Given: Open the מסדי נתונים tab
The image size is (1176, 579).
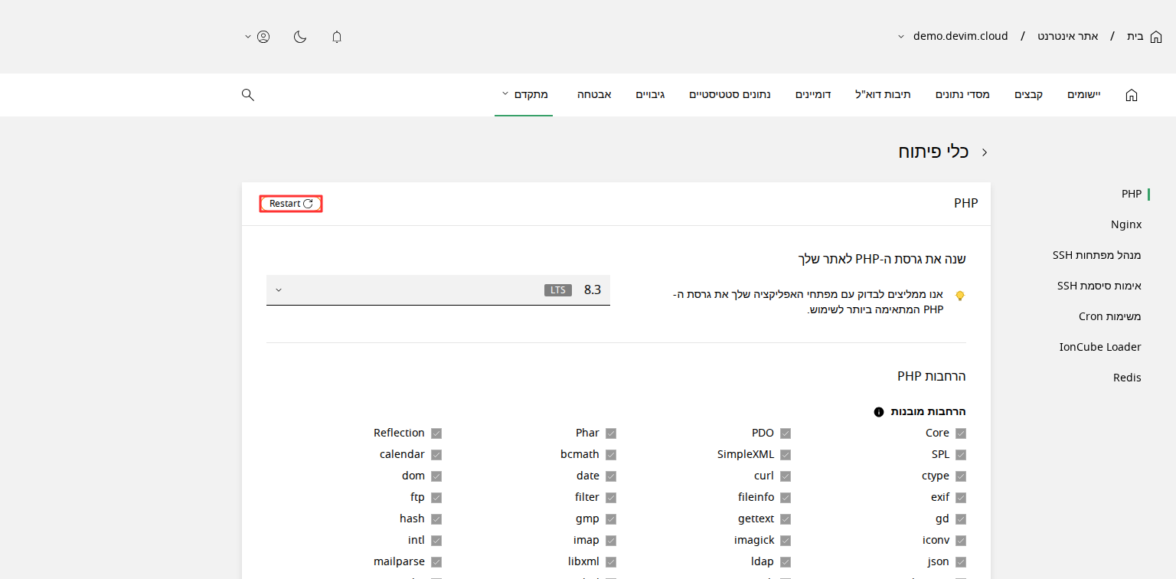Looking at the screenshot, I should coord(962,95).
